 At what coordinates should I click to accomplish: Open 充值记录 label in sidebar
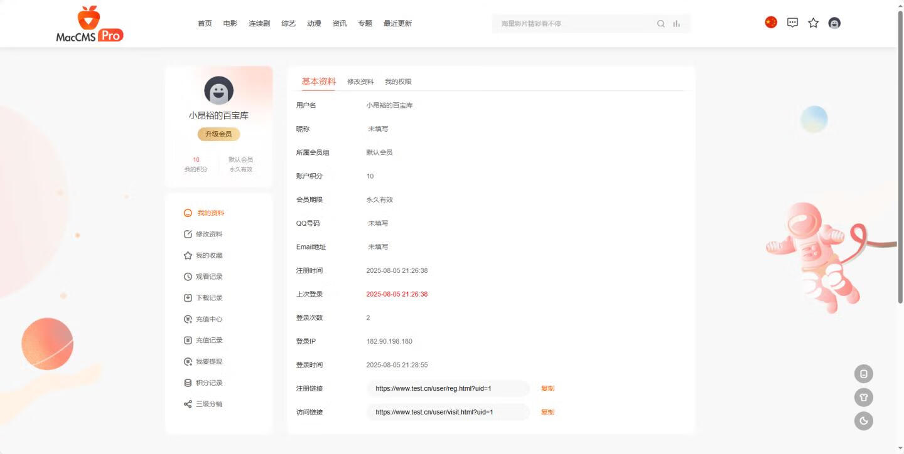(x=209, y=340)
